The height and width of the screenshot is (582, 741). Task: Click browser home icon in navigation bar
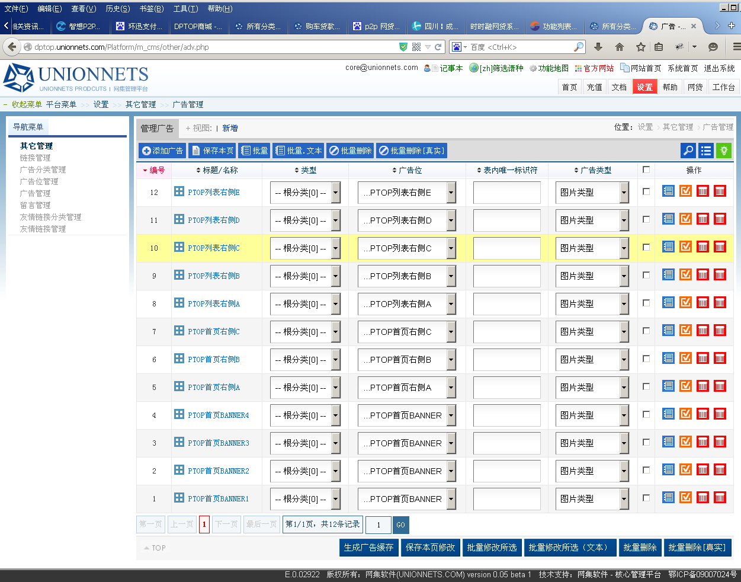click(620, 47)
